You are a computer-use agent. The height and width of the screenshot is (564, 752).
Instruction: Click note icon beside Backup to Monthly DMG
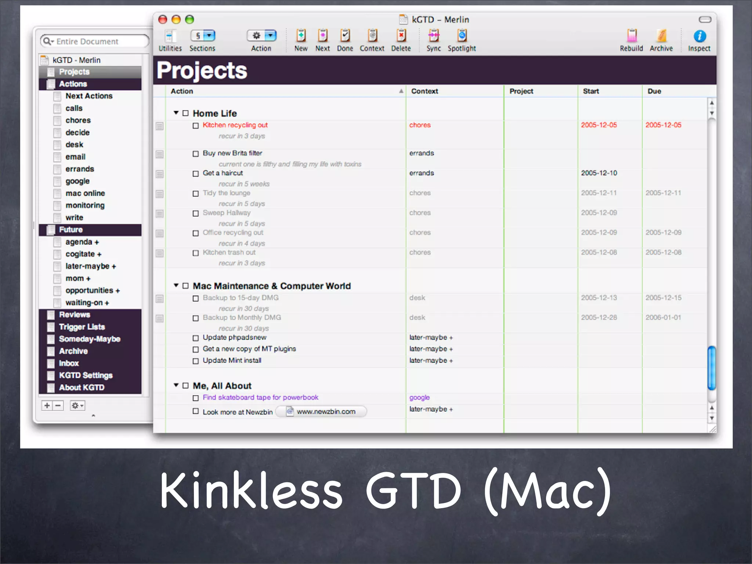point(159,319)
